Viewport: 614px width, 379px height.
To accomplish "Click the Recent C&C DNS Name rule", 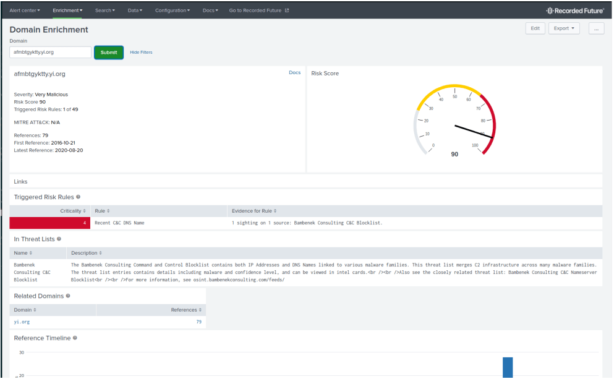I will tap(119, 223).
